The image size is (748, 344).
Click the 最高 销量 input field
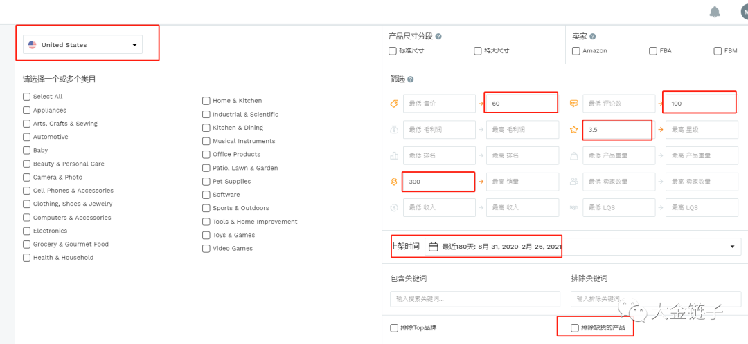tap(522, 182)
